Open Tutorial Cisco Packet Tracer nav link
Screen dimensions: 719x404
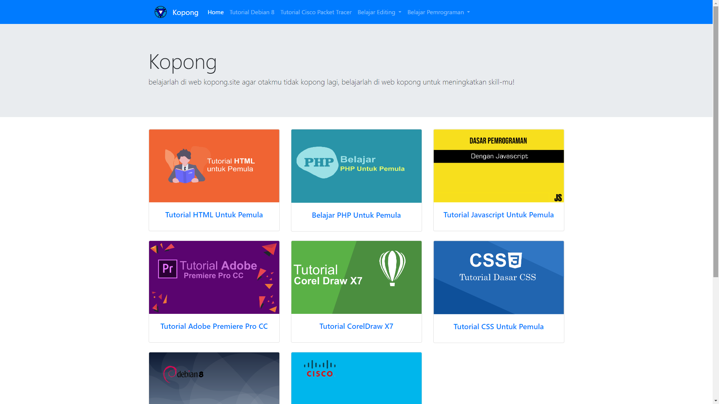click(316, 12)
